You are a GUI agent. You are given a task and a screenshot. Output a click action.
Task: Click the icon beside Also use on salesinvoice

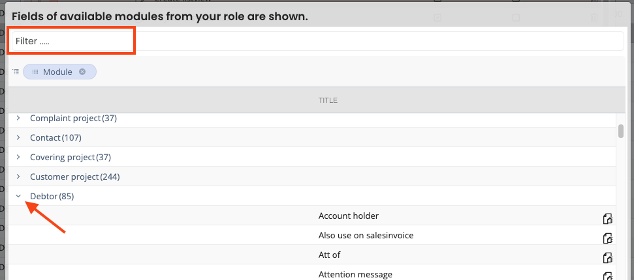[x=607, y=238]
